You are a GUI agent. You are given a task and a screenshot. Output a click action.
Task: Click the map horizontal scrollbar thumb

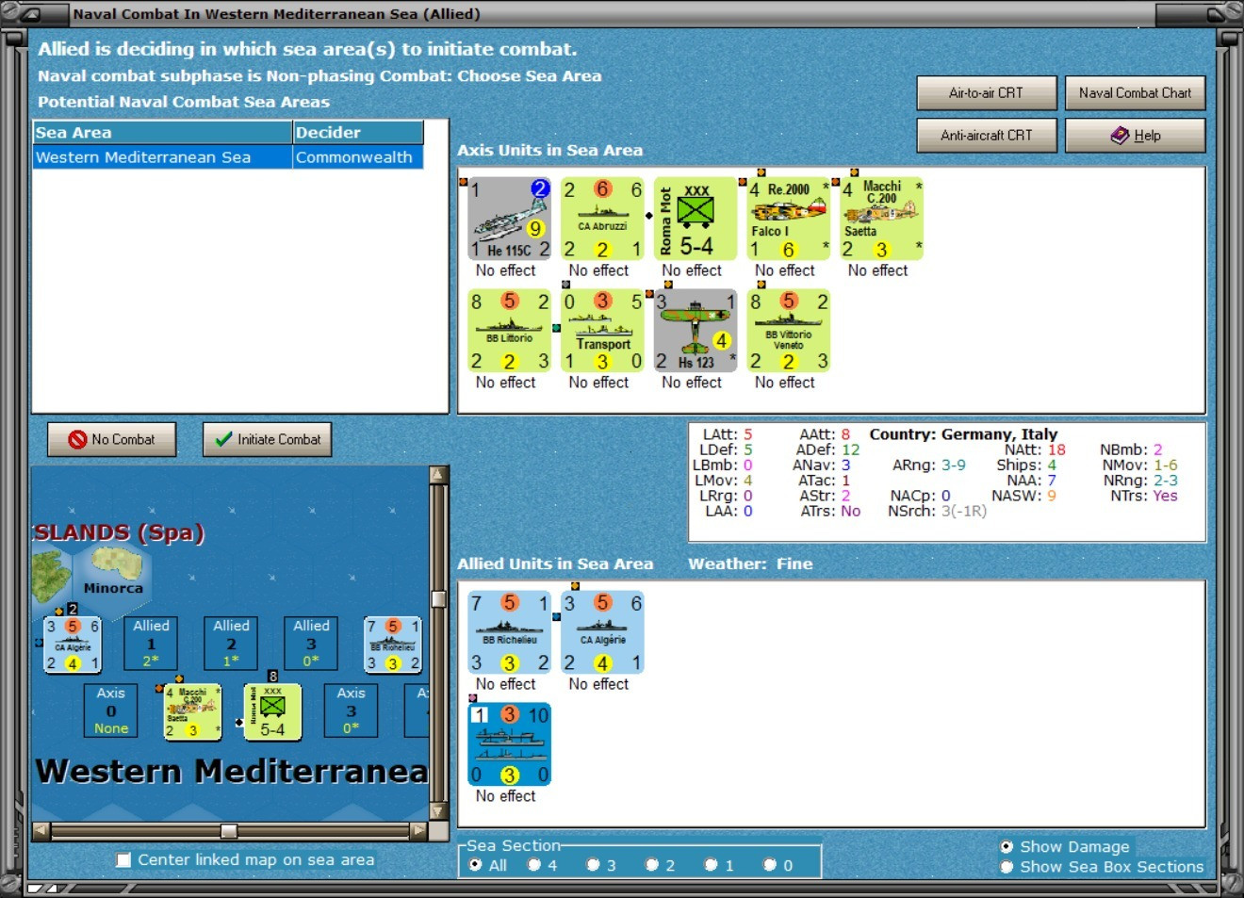(x=229, y=830)
